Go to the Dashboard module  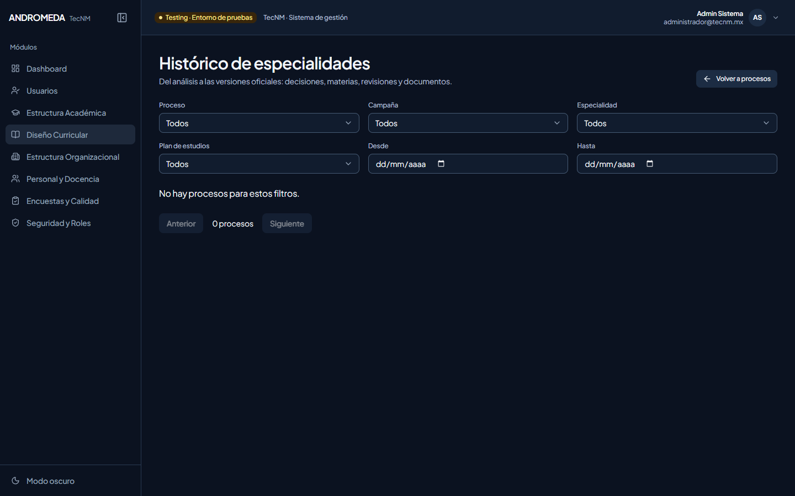70,68
